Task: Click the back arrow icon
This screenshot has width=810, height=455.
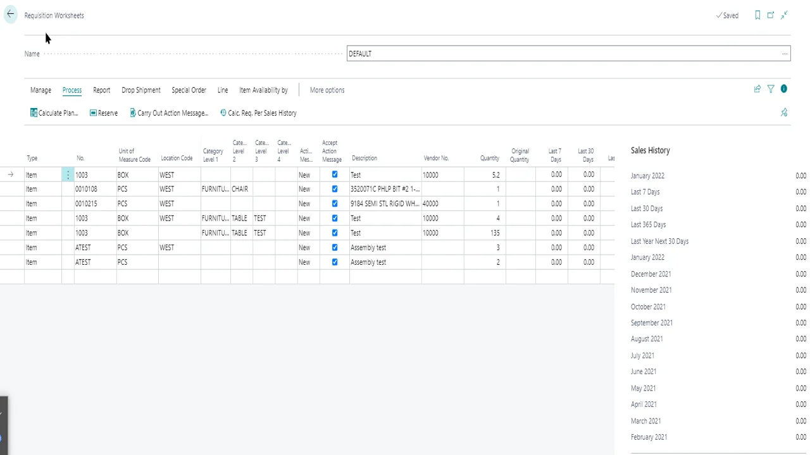Action: click(x=10, y=15)
